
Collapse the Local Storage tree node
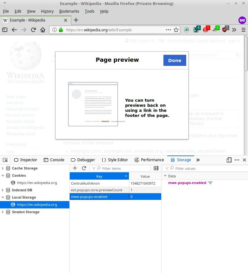[x=3, y=197]
